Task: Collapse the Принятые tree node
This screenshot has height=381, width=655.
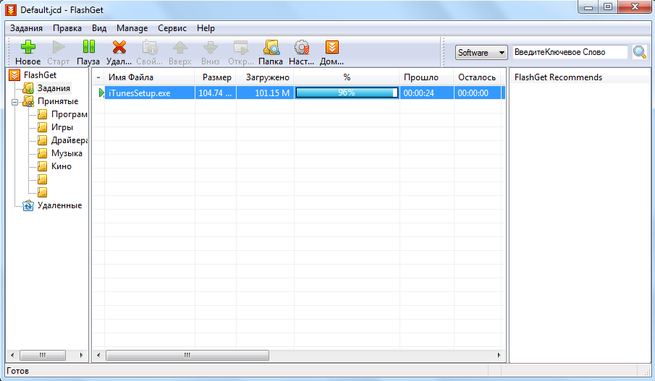Action: pos(15,101)
